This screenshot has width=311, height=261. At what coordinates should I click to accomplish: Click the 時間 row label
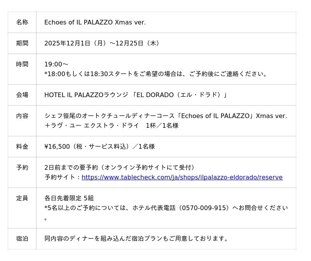point(22,64)
